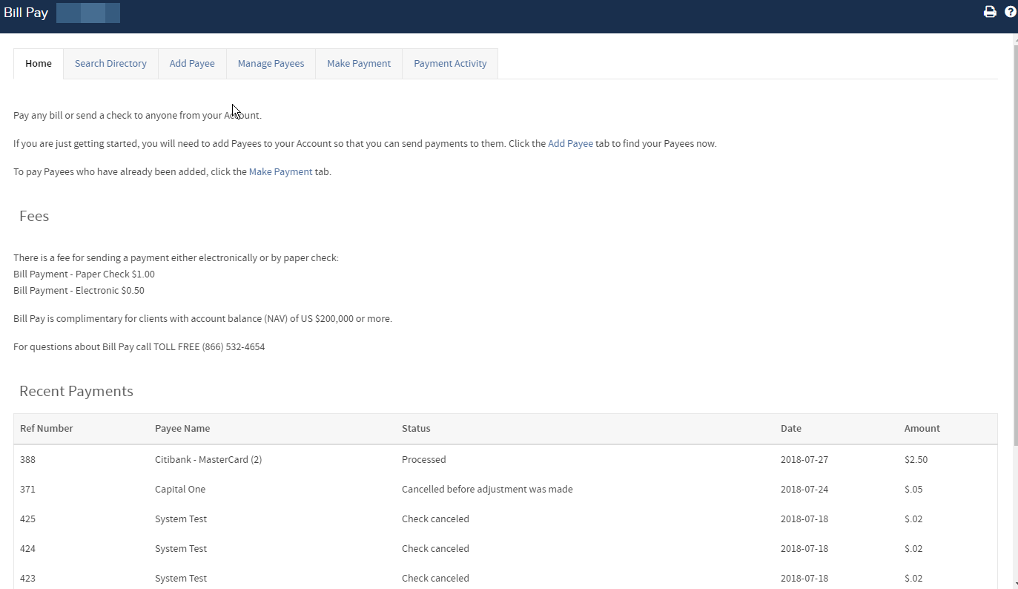Switch to the Search Directory tab
The height and width of the screenshot is (589, 1018).
coord(110,64)
